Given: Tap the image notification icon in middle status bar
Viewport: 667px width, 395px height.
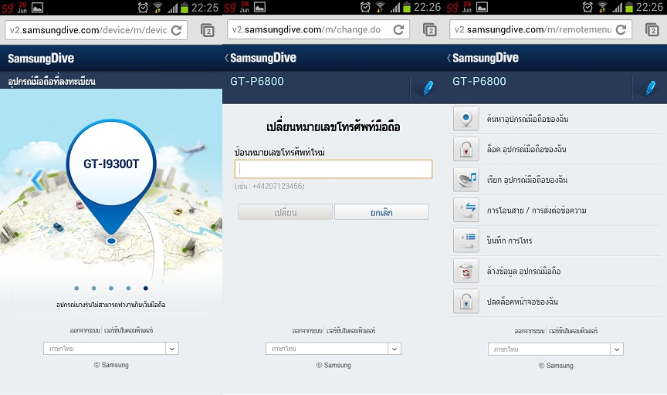Looking at the screenshot, I should pyautogui.click(x=259, y=7).
